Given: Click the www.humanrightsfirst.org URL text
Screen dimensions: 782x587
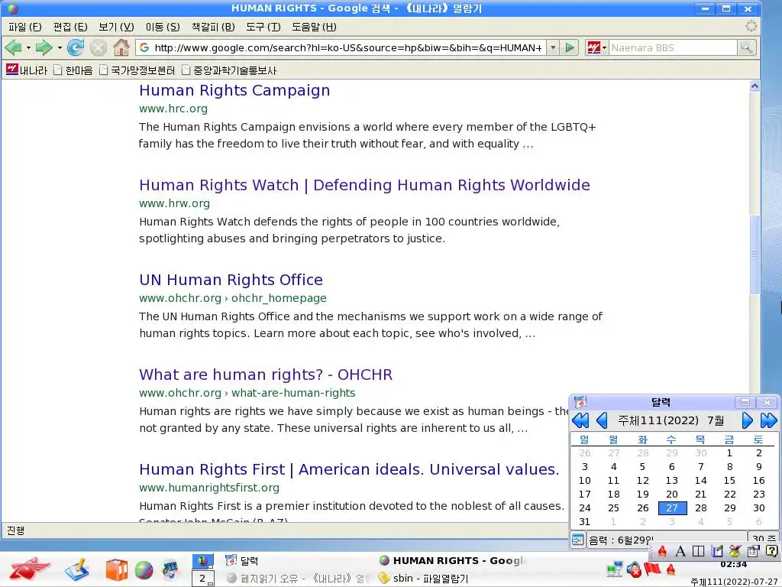Looking at the screenshot, I should click(209, 488).
